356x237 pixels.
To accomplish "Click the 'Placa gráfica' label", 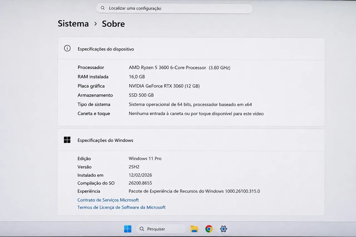I will click(91, 86).
